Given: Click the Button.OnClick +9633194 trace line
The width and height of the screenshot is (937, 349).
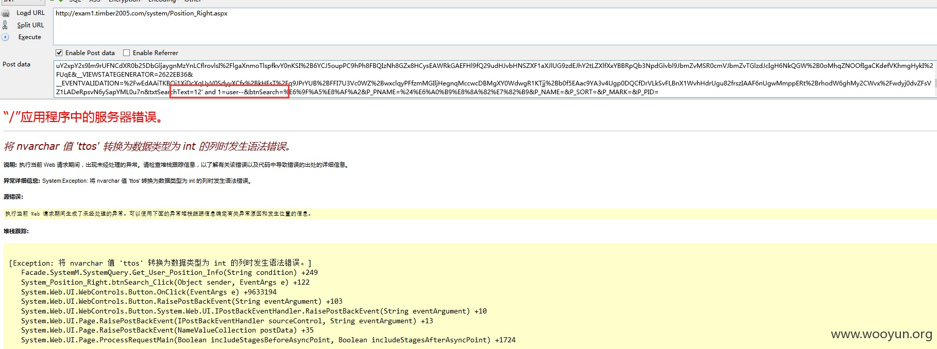Looking at the screenshot, I should click(x=149, y=292).
